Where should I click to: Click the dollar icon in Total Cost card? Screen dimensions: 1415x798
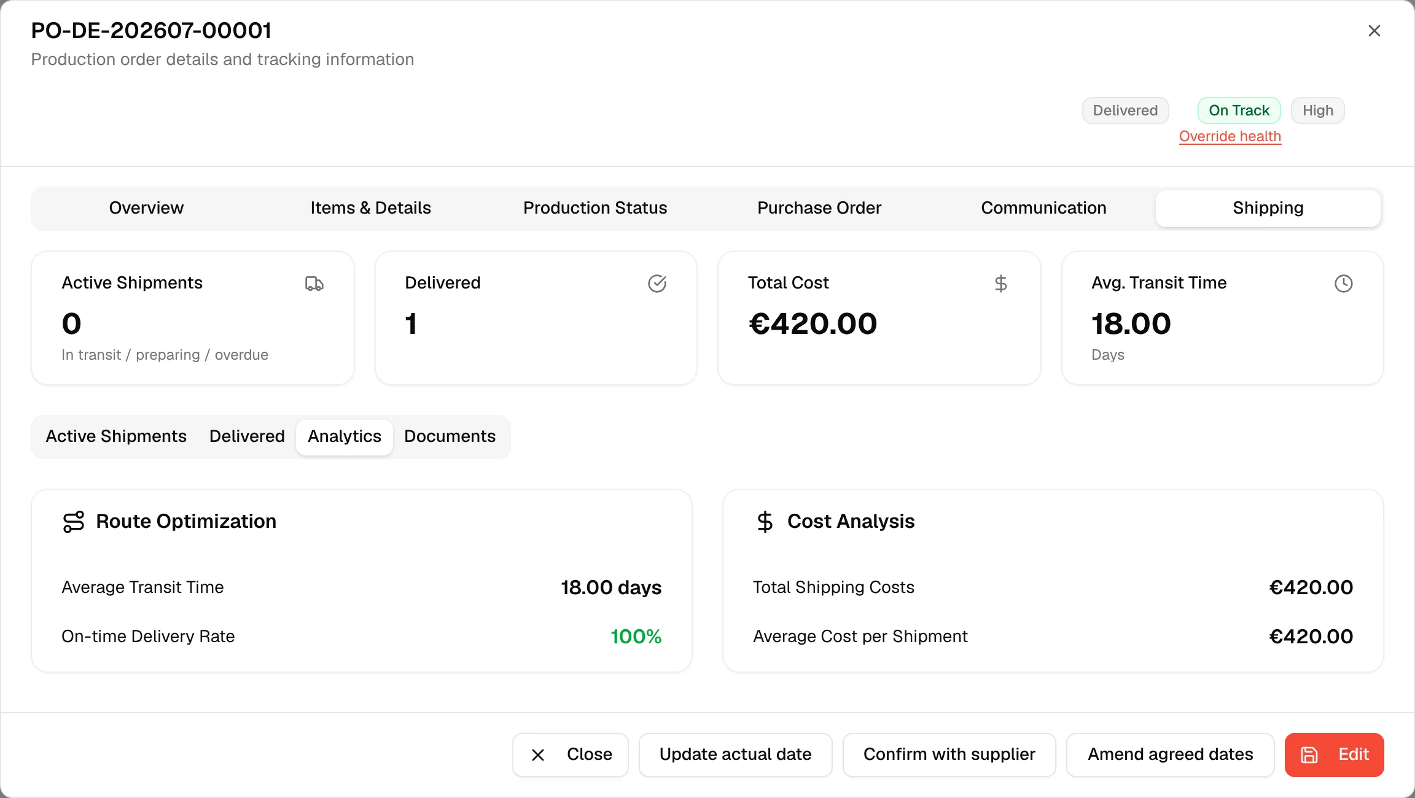click(1000, 284)
